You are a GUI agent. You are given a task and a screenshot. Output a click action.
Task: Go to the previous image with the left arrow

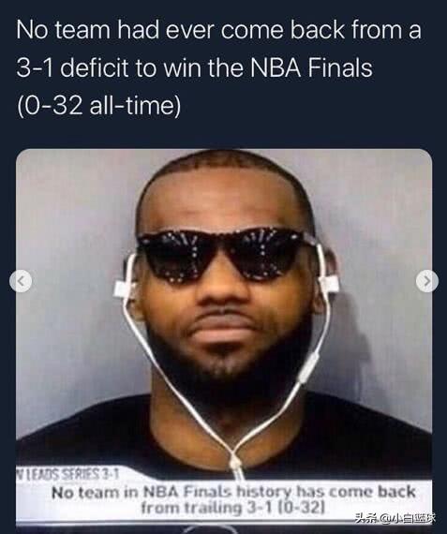21,281
